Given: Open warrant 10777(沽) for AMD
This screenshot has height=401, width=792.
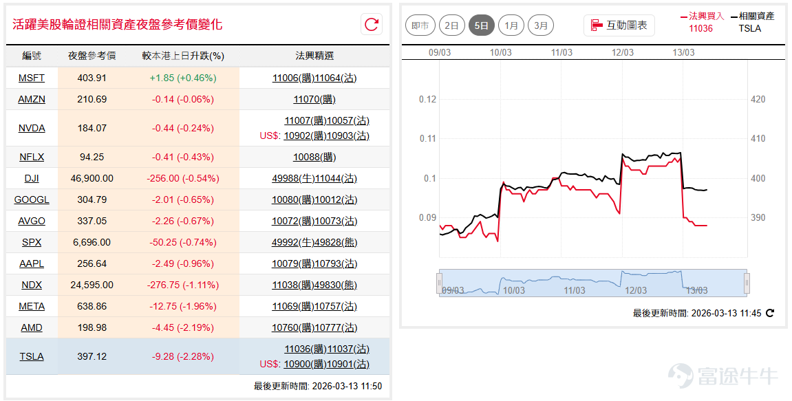Looking at the screenshot, I should pos(335,327).
